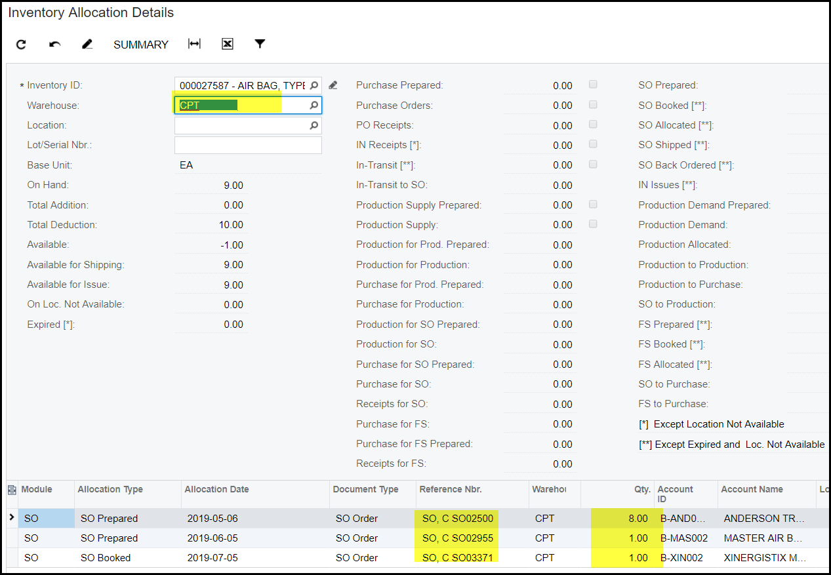Click the pencil icon beside Inventory ID
The width and height of the screenshot is (831, 575).
coord(333,85)
